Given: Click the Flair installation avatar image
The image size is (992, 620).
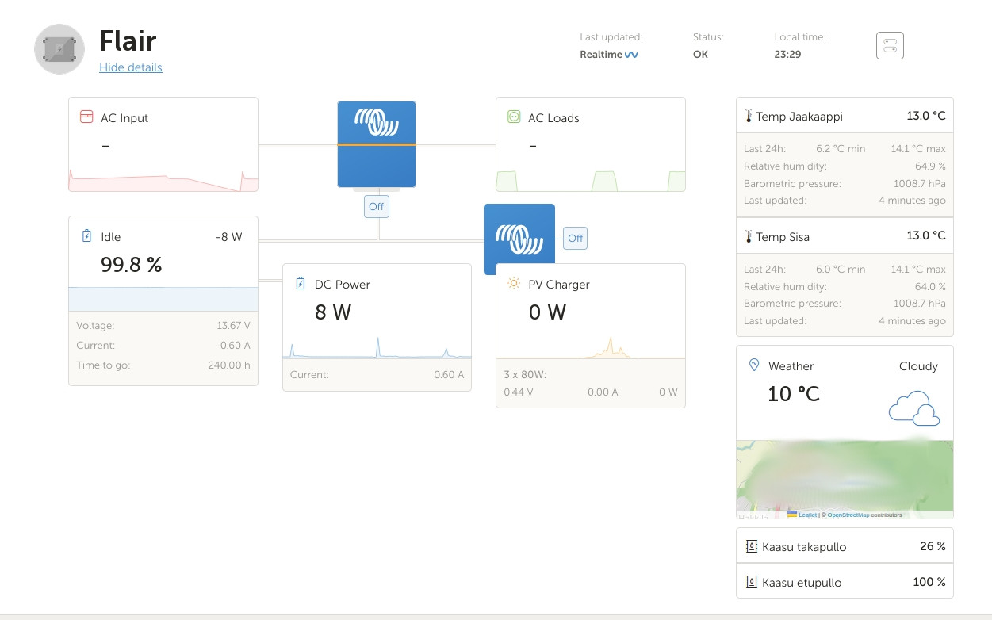Looking at the screenshot, I should [x=59, y=49].
